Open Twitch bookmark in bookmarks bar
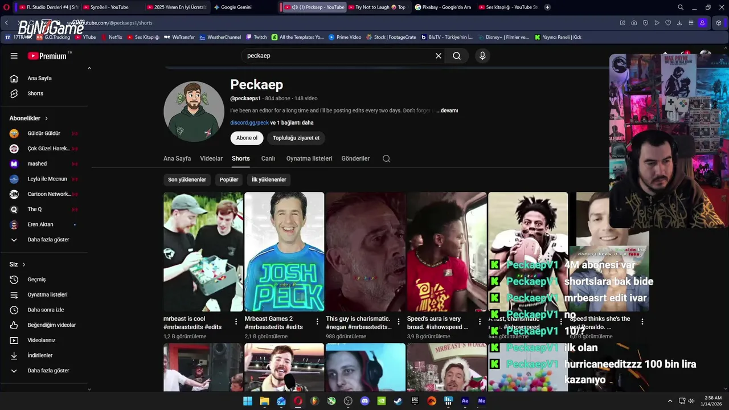Screen dimensions: 729x410 tap(256, 37)
